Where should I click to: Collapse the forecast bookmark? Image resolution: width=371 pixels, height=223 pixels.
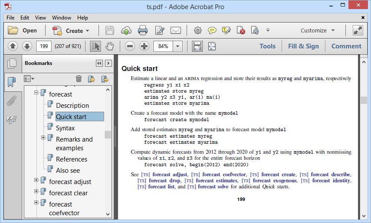36,92
